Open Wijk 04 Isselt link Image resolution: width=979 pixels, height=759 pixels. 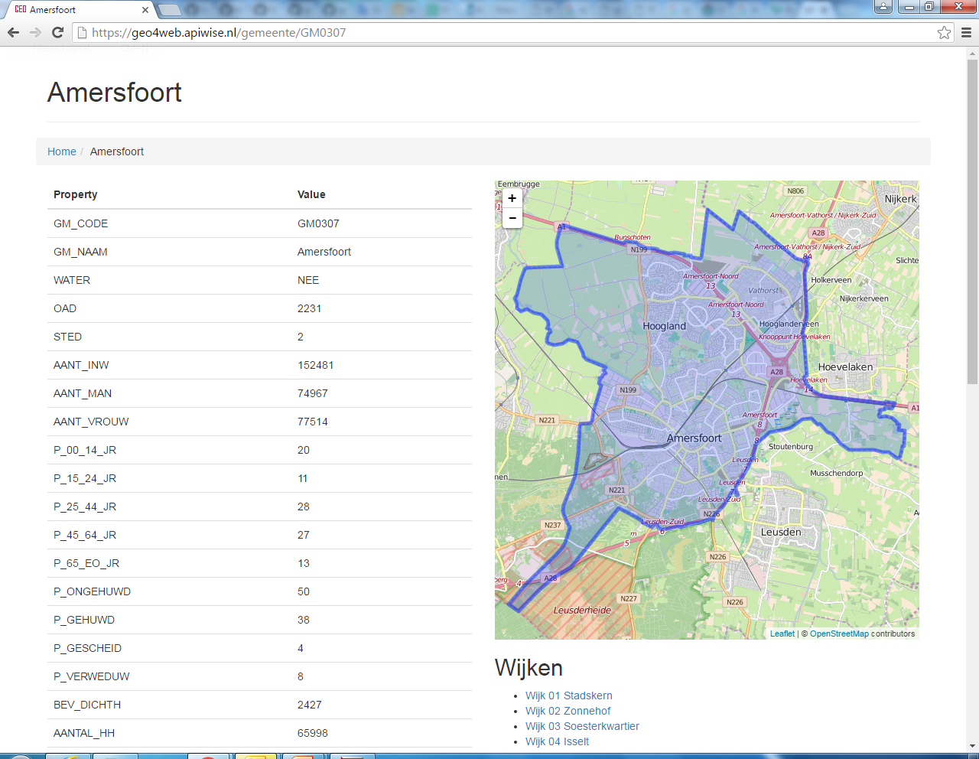point(557,741)
